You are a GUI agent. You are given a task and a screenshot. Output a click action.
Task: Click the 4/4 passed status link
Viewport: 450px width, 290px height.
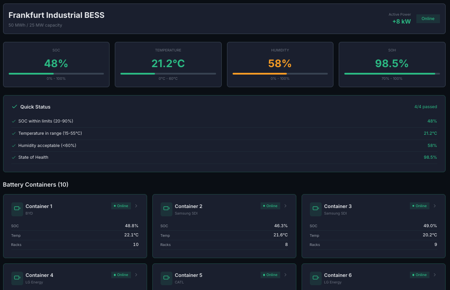point(426,106)
